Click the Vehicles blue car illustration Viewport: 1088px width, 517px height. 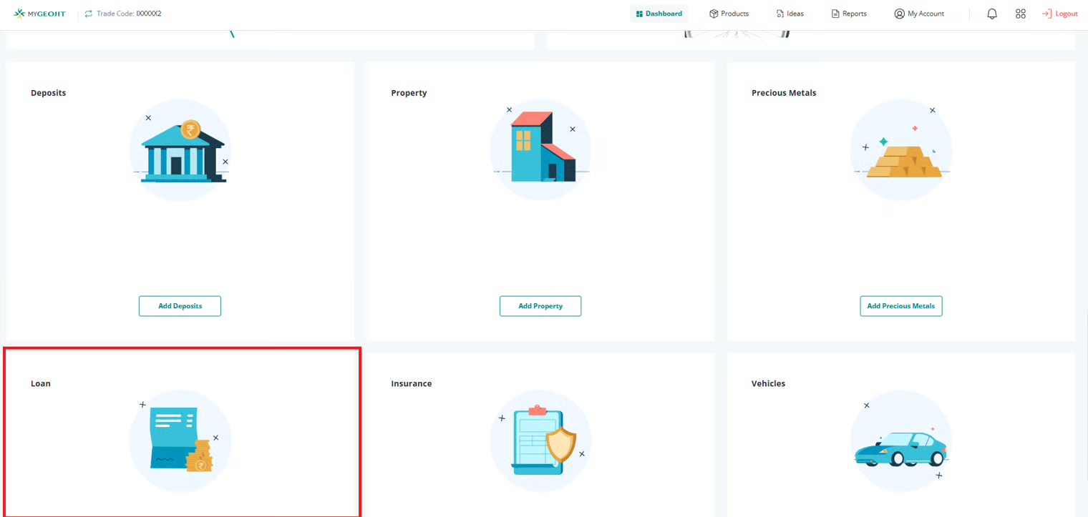pyautogui.click(x=901, y=447)
